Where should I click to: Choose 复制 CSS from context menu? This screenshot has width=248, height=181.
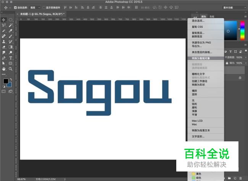pyautogui.click(x=206, y=27)
